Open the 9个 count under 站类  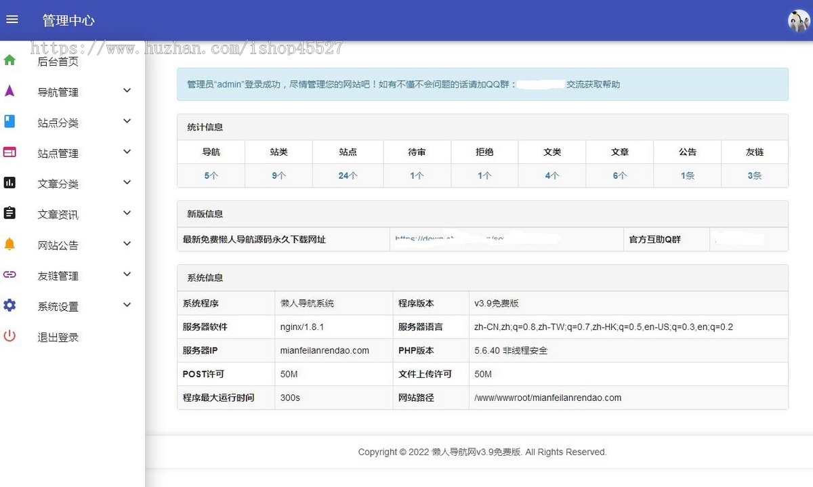click(x=279, y=175)
